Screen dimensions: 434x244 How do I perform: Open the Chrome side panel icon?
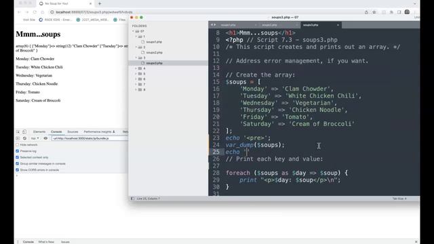coord(399,12)
